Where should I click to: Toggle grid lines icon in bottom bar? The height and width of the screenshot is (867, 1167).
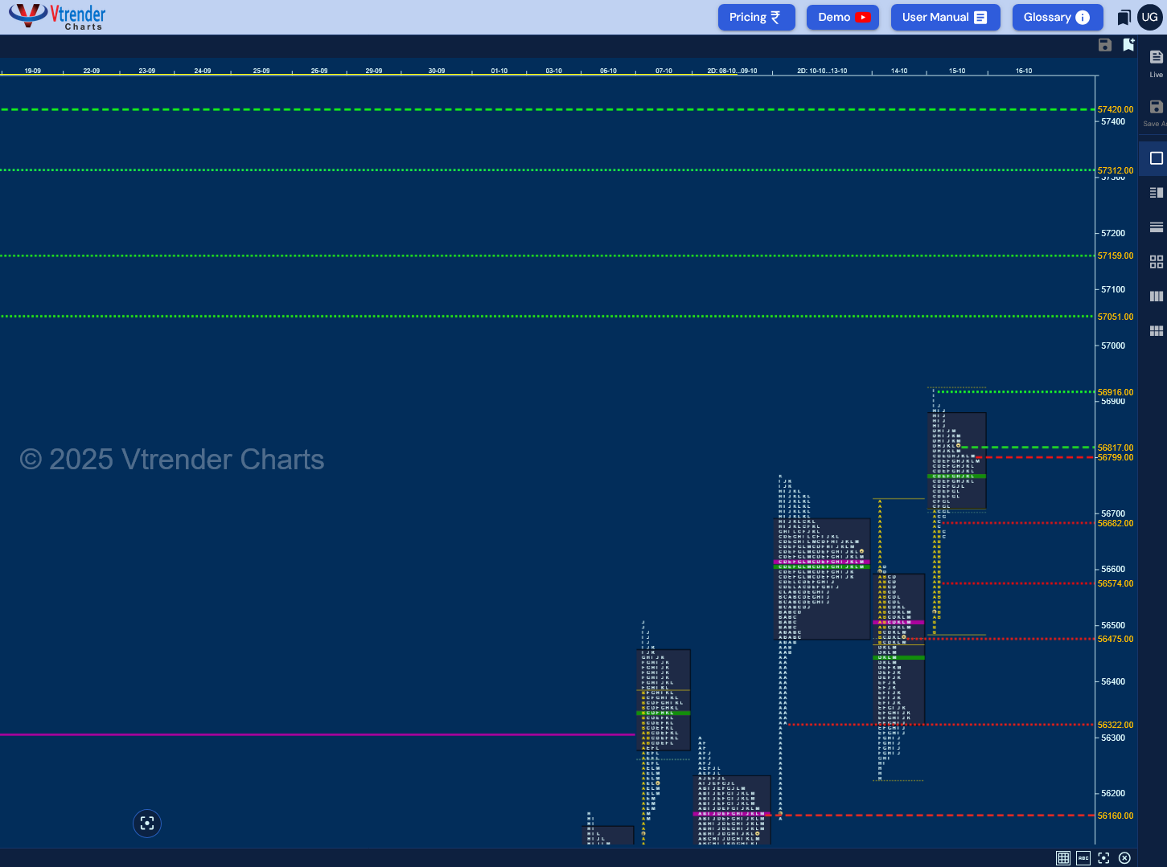tap(1063, 858)
